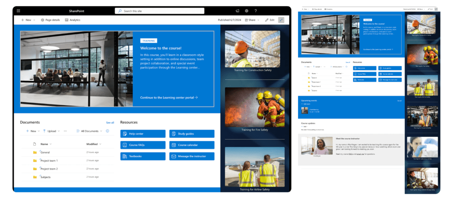Expand the top New dropdown in main window

[34, 20]
